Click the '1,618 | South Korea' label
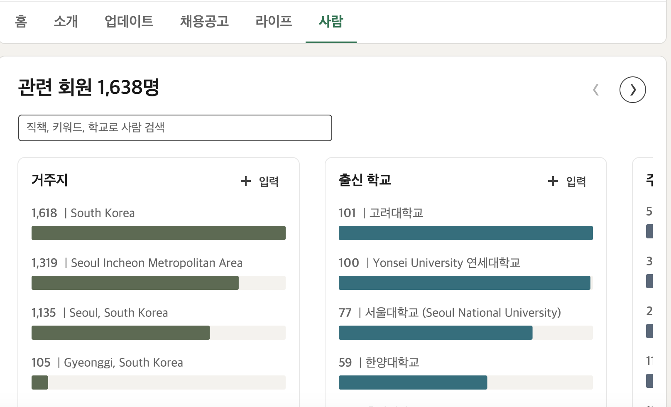The height and width of the screenshot is (407, 671). [x=83, y=213]
